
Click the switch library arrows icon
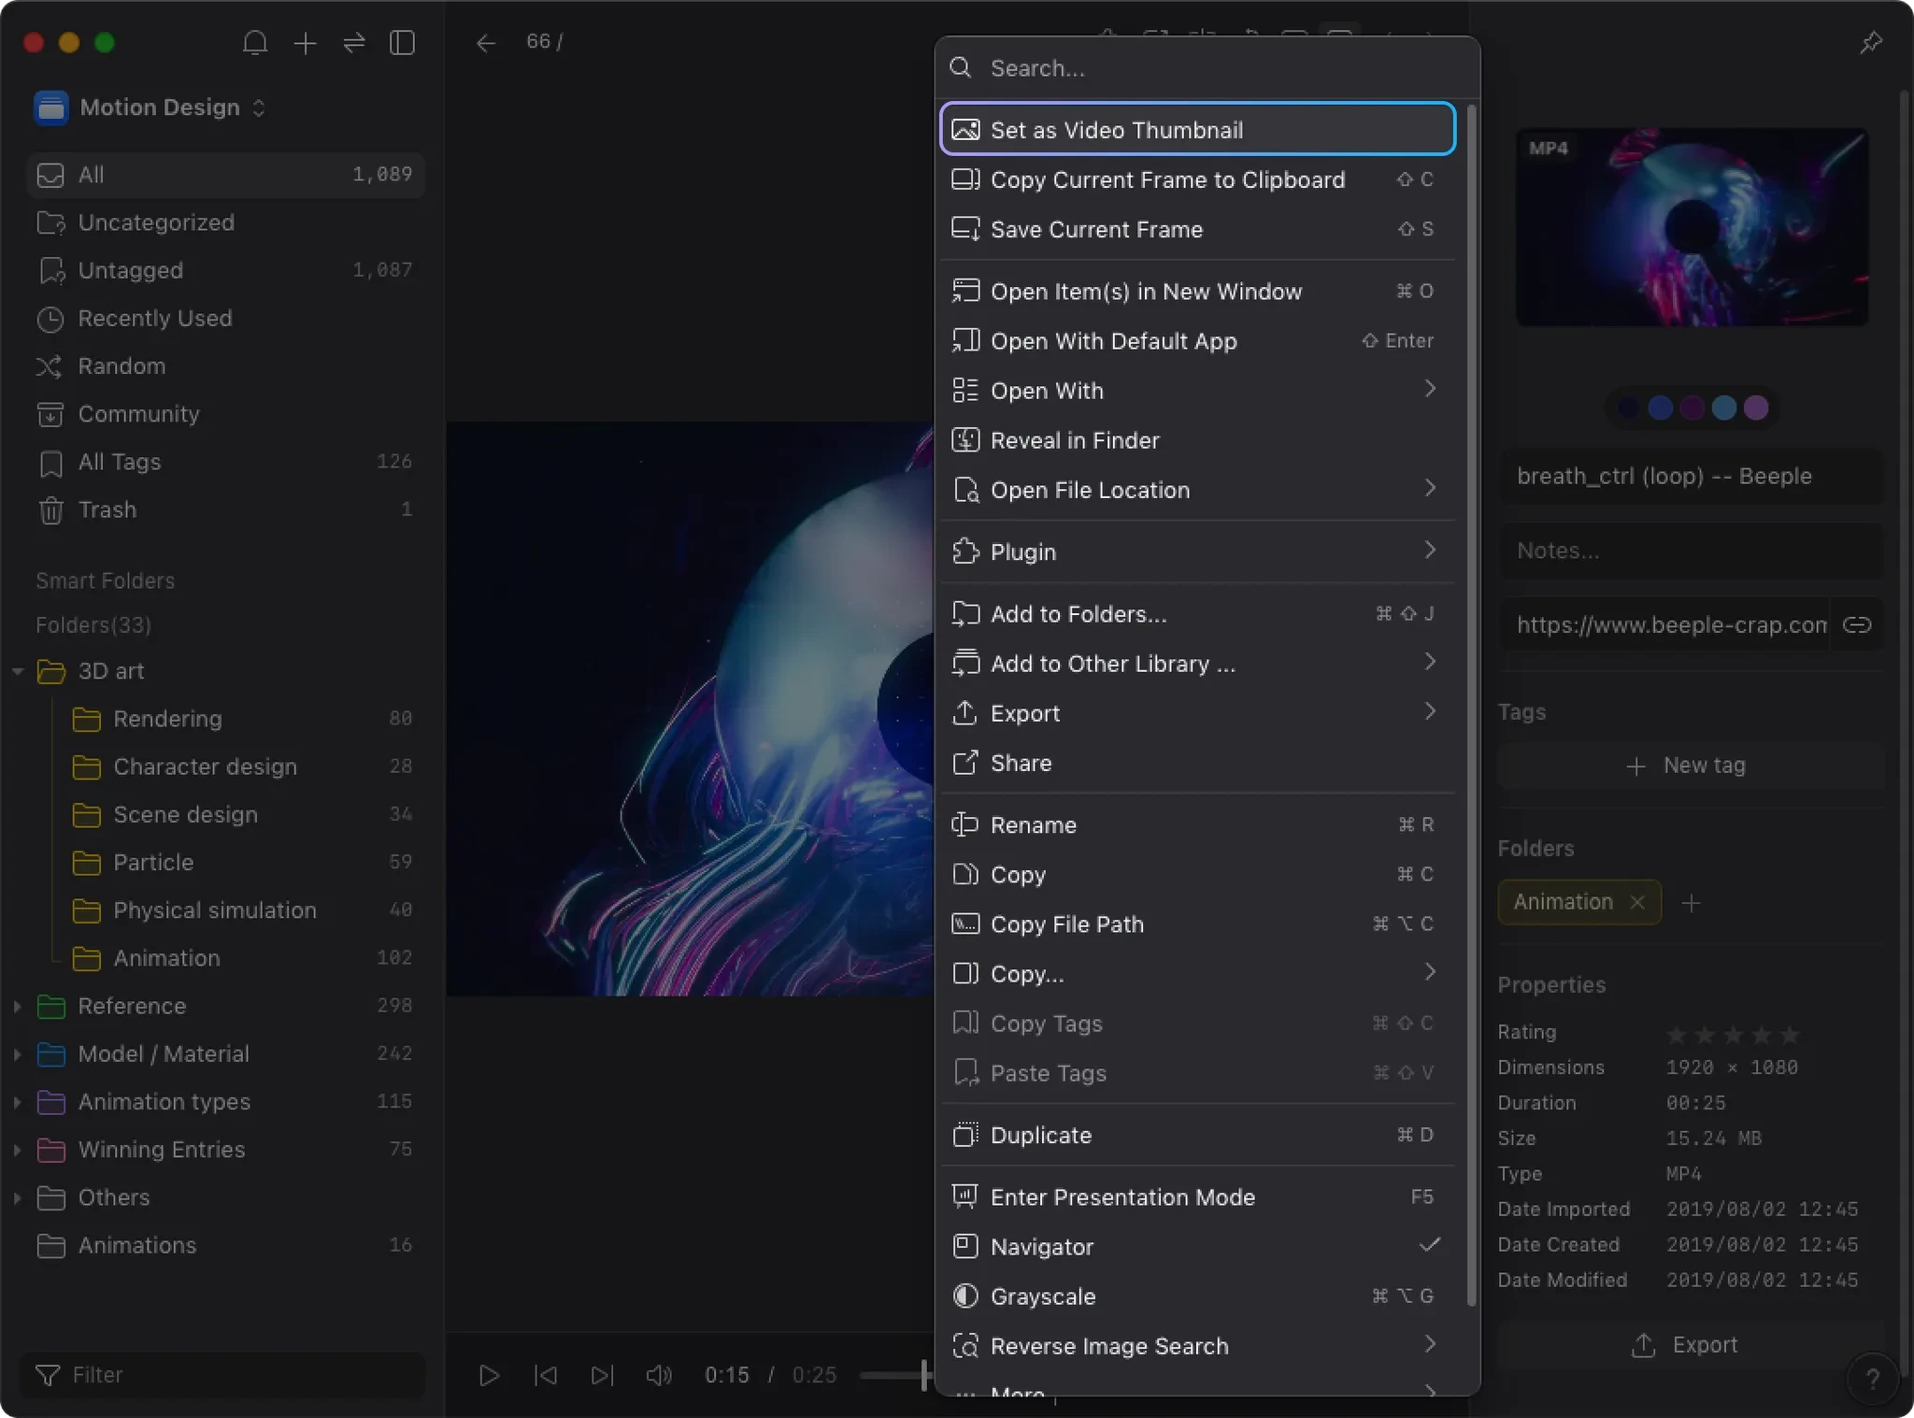(354, 42)
